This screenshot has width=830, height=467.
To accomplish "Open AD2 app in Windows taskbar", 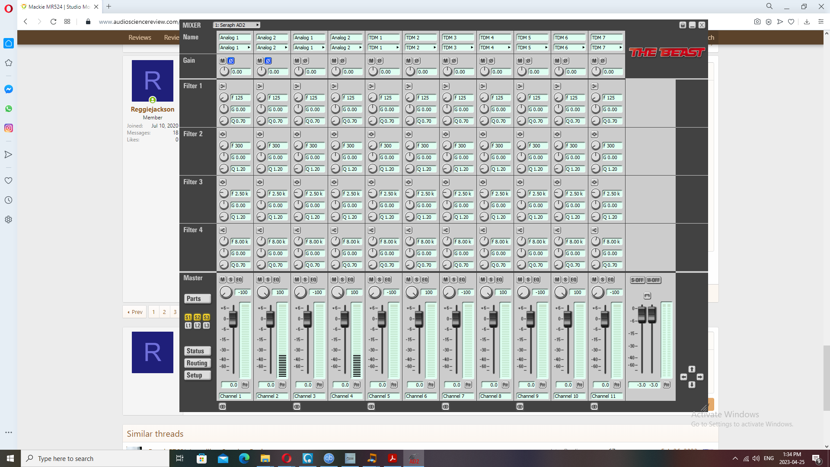I will point(414,458).
